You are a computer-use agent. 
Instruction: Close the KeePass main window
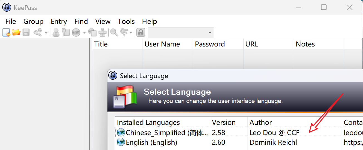click(350, 7)
